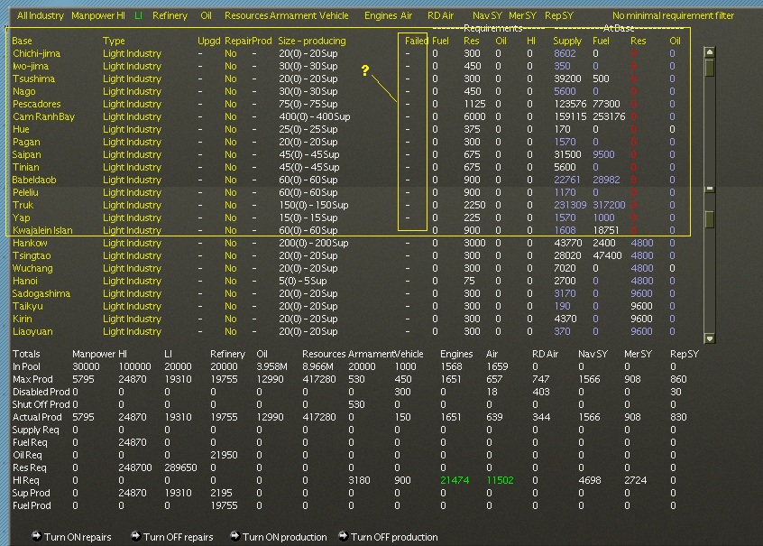763x546 pixels.
Task: Select the Armament filter
Action: [x=293, y=15]
